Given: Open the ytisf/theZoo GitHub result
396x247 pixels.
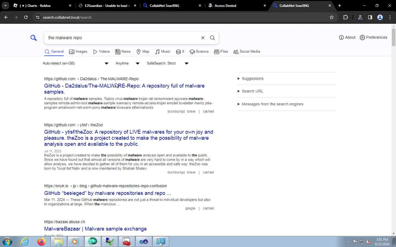Looking at the screenshot, I should 129,138.
